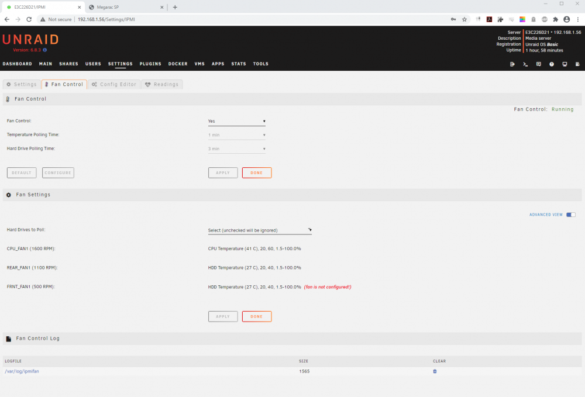Click the browser address bar URL
Viewport: 585px width, 397px height.
tap(106, 19)
